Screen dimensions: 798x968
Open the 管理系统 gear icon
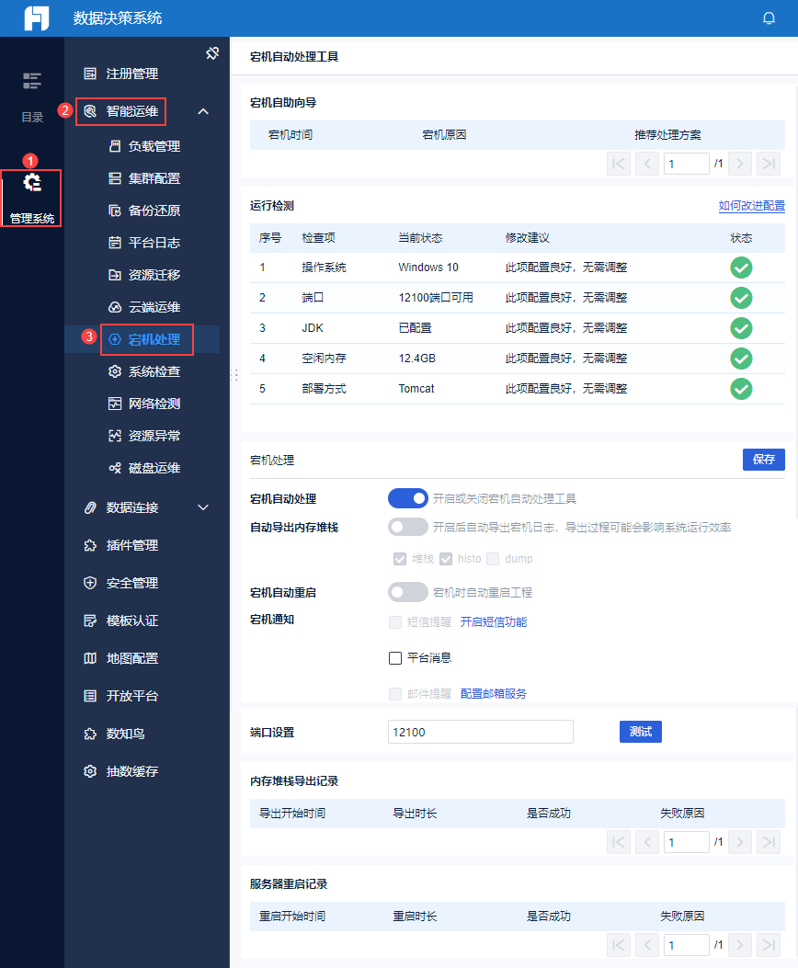click(x=32, y=183)
